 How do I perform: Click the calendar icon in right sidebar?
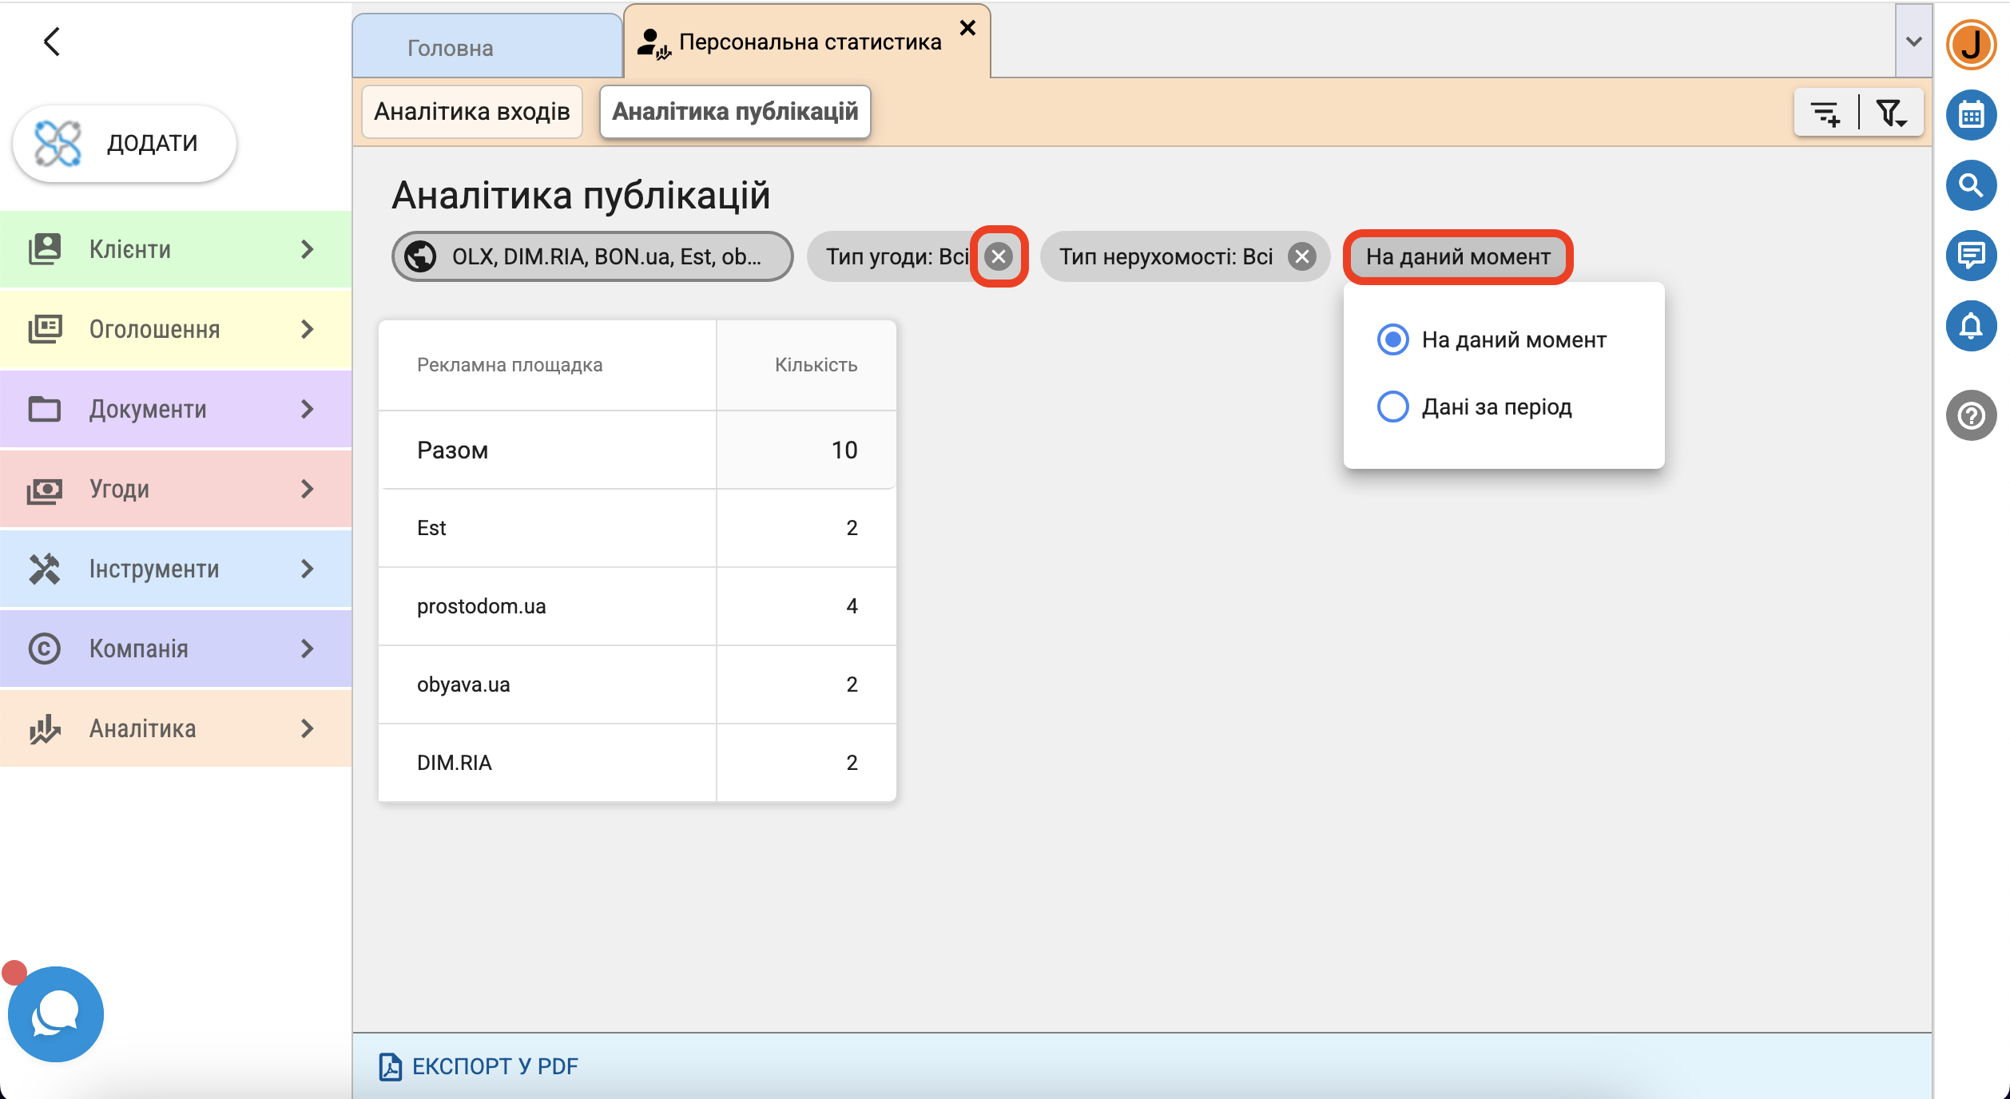pyautogui.click(x=1971, y=115)
